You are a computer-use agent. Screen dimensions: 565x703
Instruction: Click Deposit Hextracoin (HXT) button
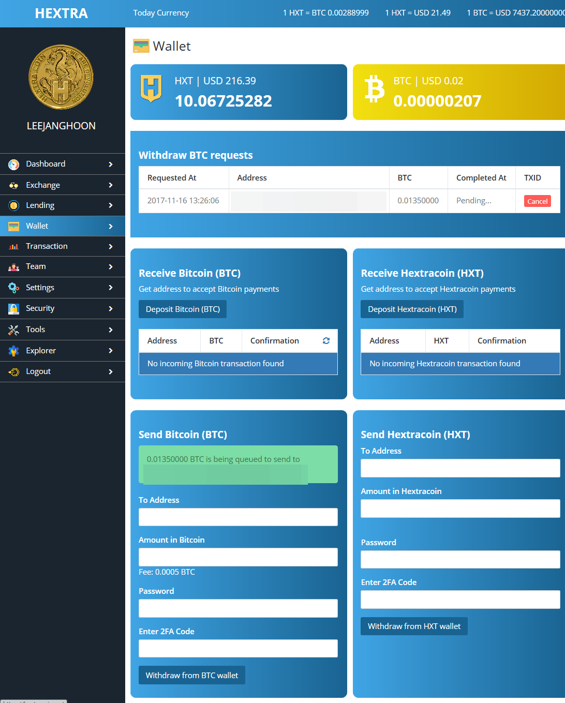coord(412,309)
